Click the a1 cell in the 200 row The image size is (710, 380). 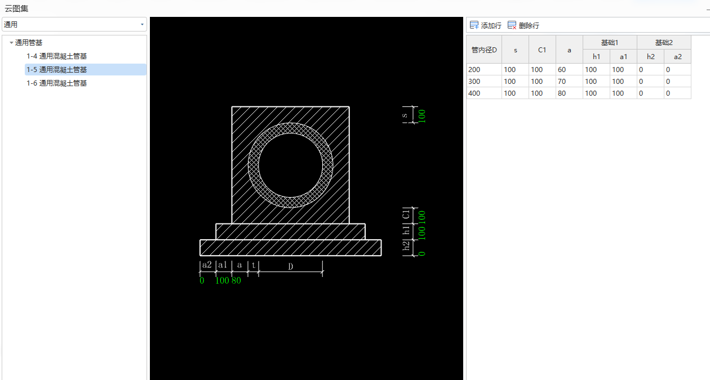coord(623,70)
